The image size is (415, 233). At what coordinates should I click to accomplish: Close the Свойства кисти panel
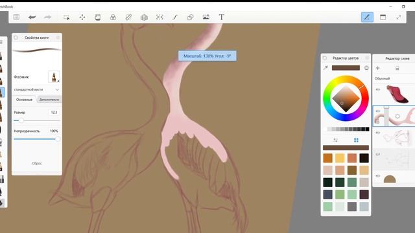click(x=58, y=38)
